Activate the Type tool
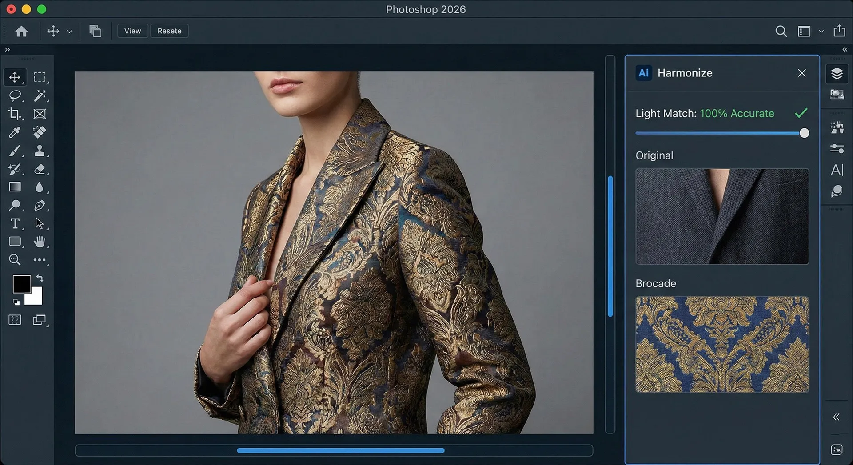Screen dimensions: 853x465 (x=15, y=223)
